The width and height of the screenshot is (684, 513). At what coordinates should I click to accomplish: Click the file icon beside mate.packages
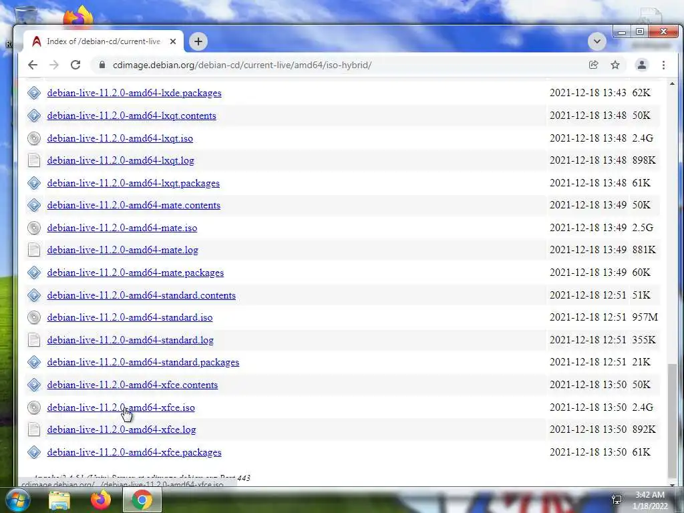tap(34, 273)
